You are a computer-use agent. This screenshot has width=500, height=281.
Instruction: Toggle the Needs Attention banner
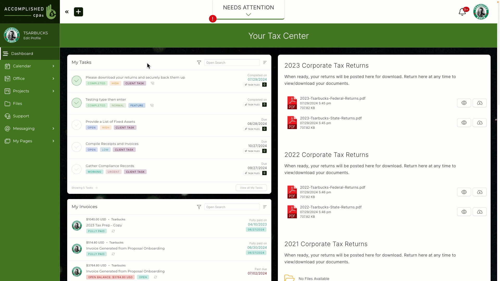click(248, 14)
